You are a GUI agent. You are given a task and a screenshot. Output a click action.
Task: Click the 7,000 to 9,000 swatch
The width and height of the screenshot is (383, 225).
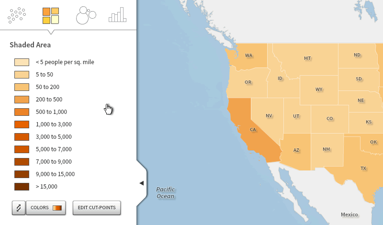[22, 162]
